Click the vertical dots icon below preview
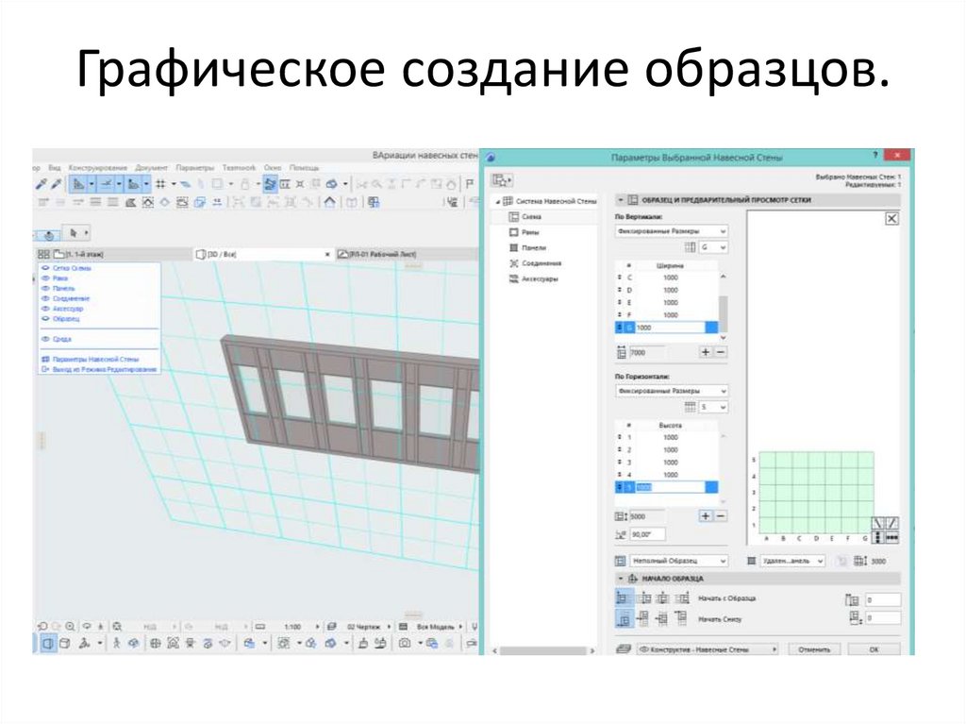This screenshot has height=724, width=966. point(878,537)
